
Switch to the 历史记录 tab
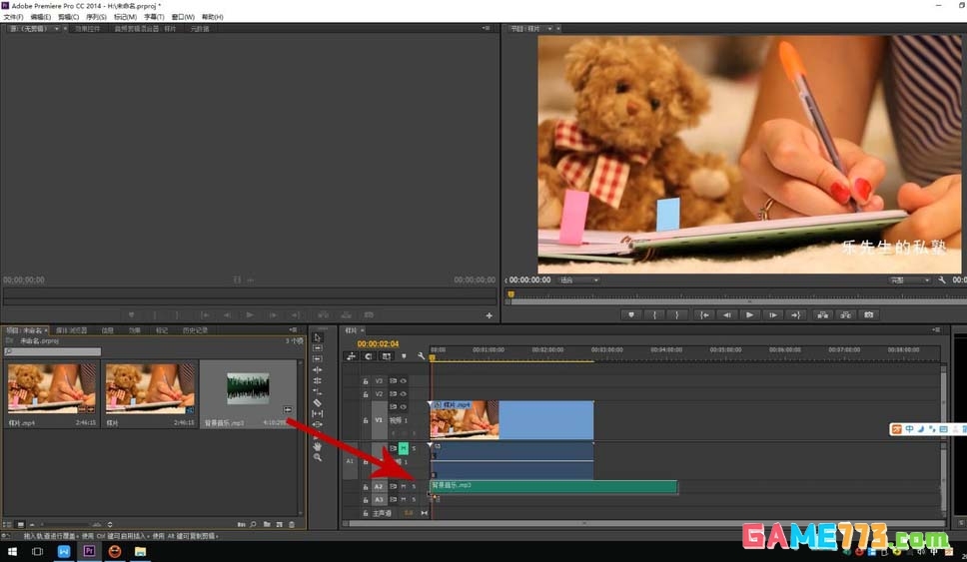pos(194,330)
